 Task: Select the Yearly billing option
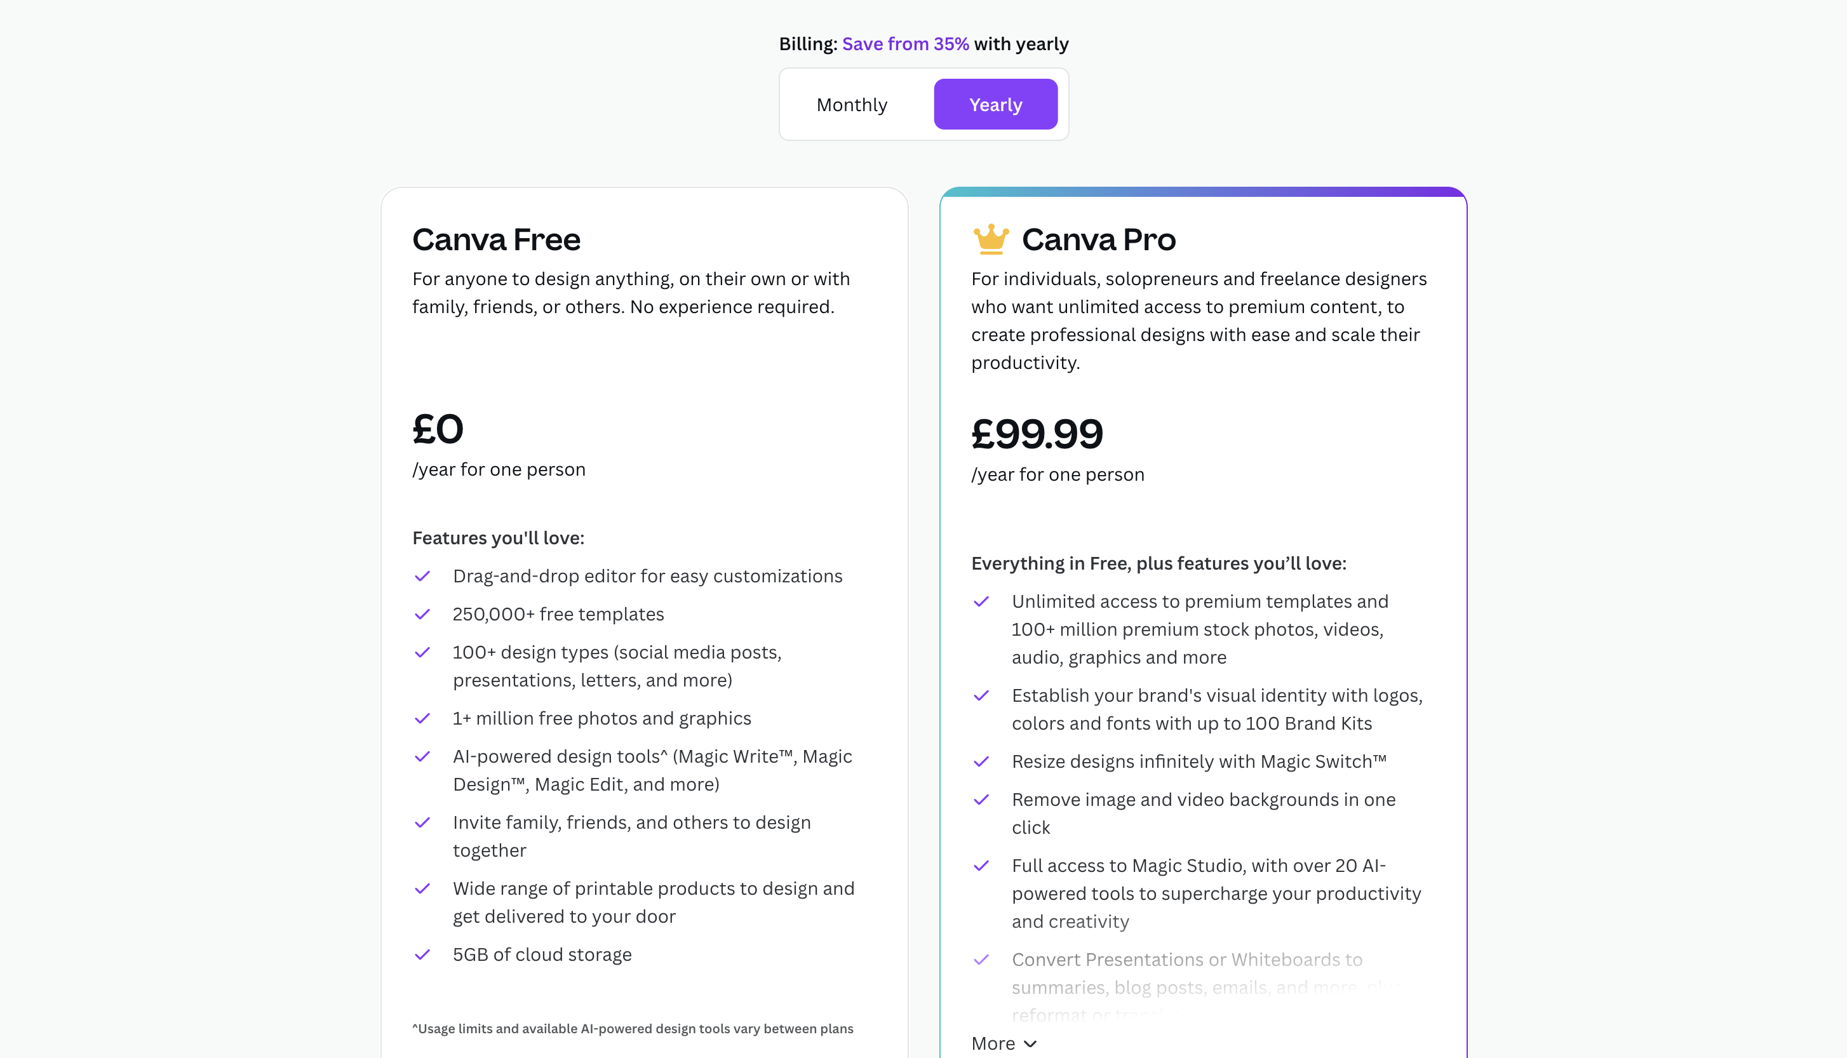pos(995,105)
